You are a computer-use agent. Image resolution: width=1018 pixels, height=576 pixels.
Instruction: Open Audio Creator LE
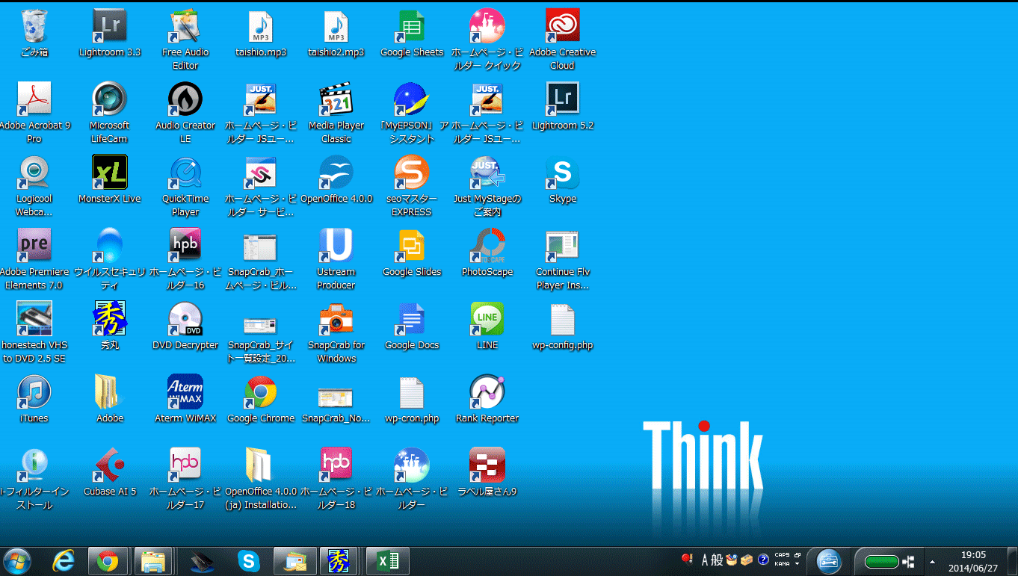coord(185,114)
